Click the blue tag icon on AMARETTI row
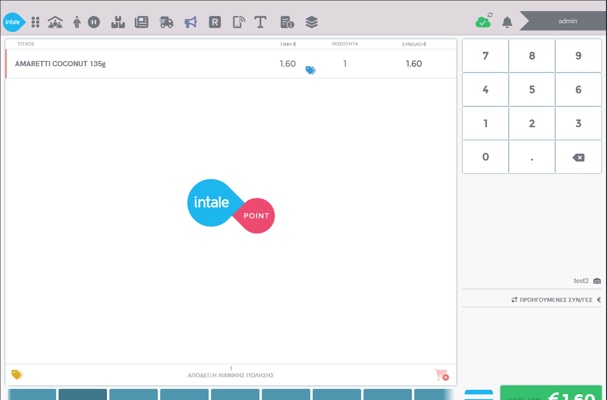The width and height of the screenshot is (607, 400). coord(310,70)
